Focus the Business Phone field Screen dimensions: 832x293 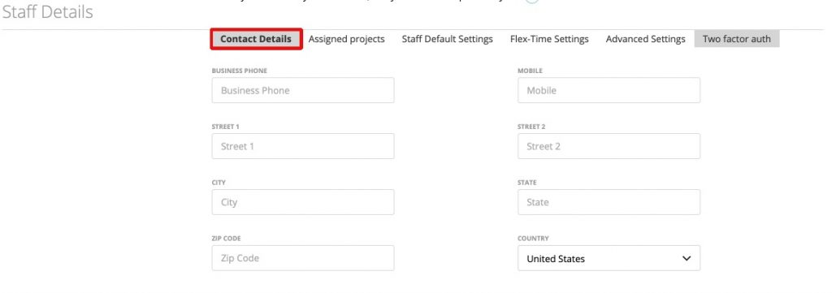click(x=303, y=91)
